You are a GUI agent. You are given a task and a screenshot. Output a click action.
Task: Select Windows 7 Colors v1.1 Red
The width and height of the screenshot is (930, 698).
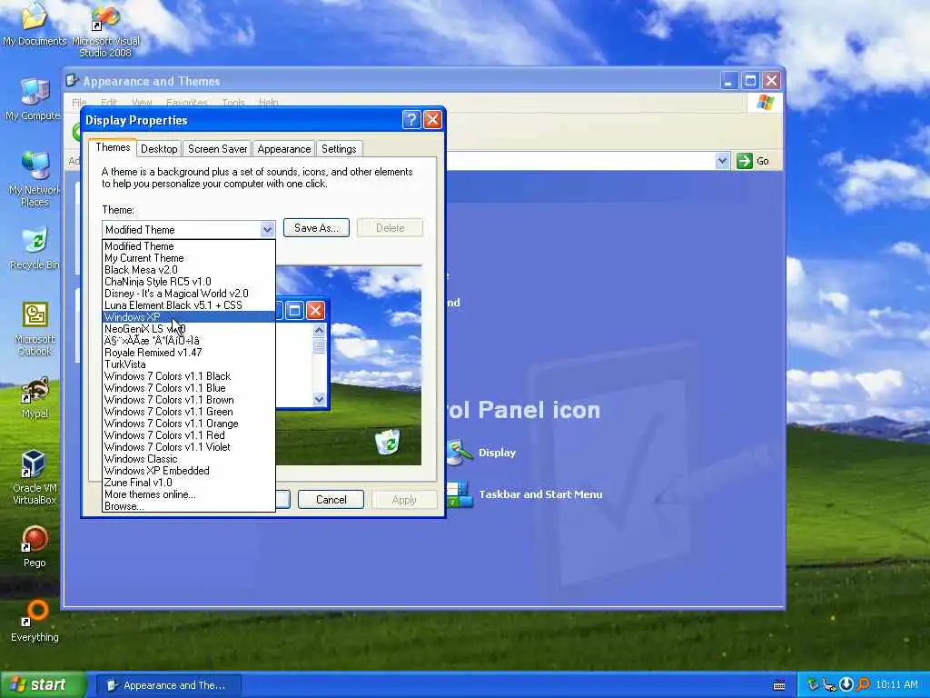189,435
